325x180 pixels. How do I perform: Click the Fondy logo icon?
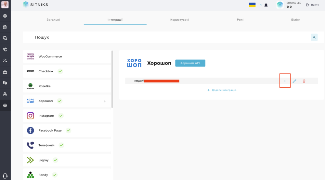point(31,175)
